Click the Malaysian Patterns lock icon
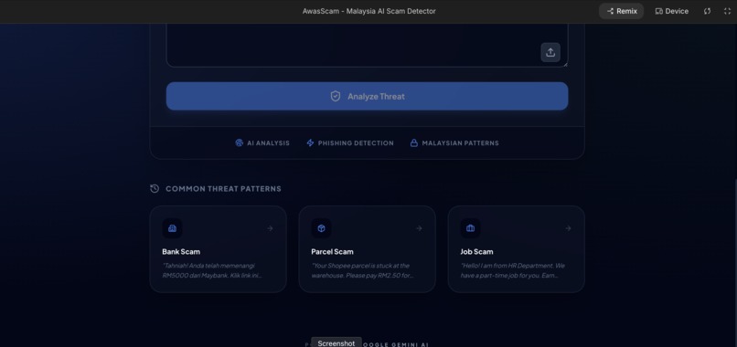This screenshot has width=737, height=347. click(x=414, y=142)
